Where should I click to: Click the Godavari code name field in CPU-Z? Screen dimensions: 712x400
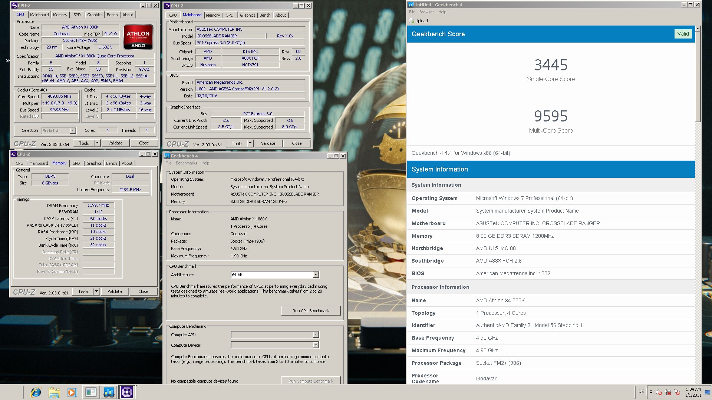click(62, 34)
